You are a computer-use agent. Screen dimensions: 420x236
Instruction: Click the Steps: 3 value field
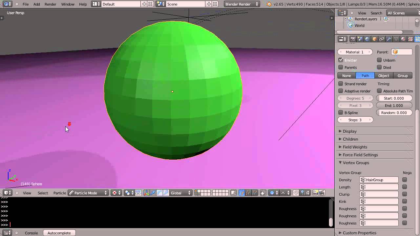pos(355,120)
